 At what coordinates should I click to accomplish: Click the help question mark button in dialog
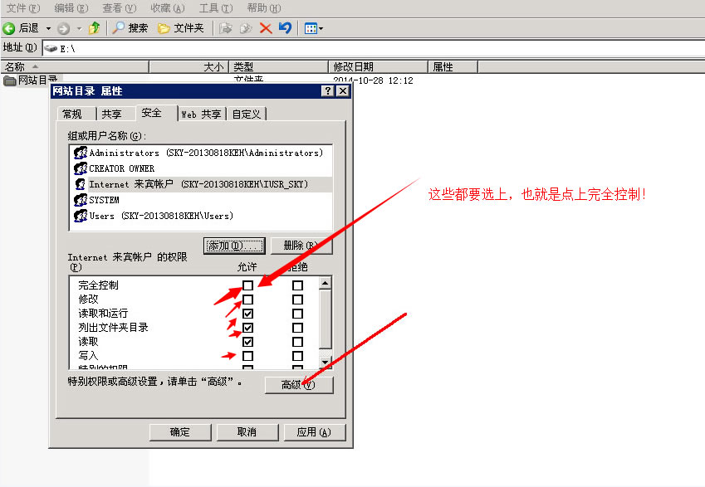(328, 91)
